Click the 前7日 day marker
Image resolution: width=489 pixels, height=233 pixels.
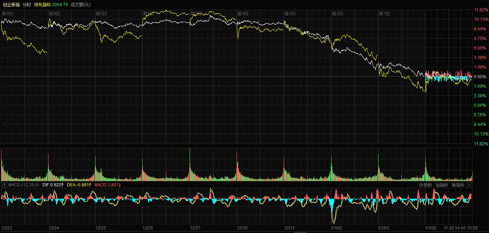click(x=102, y=13)
